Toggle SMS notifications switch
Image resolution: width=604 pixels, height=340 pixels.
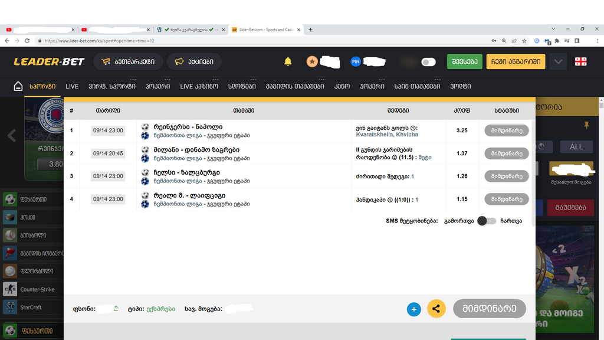tap(487, 221)
